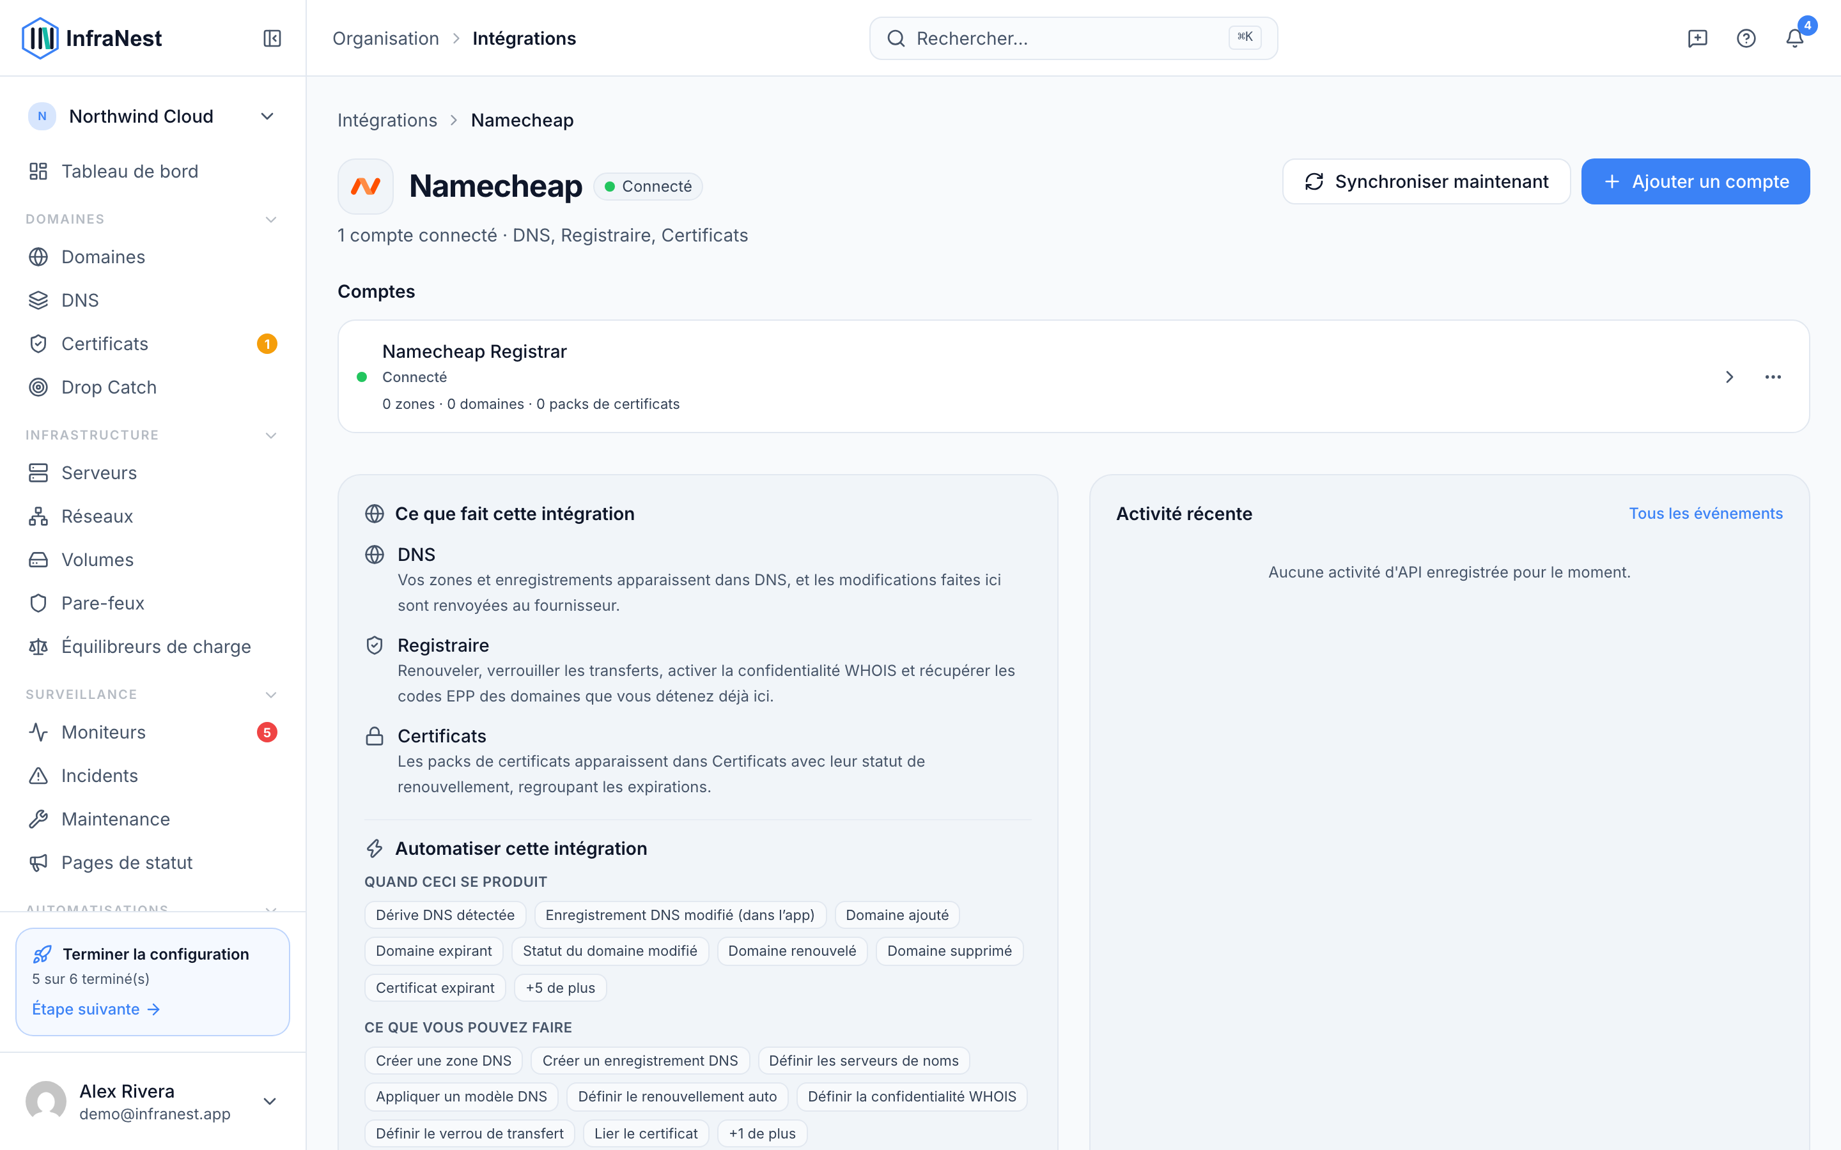Select Domaine renouvelé trigger chip
The image size is (1841, 1150).
coord(792,951)
